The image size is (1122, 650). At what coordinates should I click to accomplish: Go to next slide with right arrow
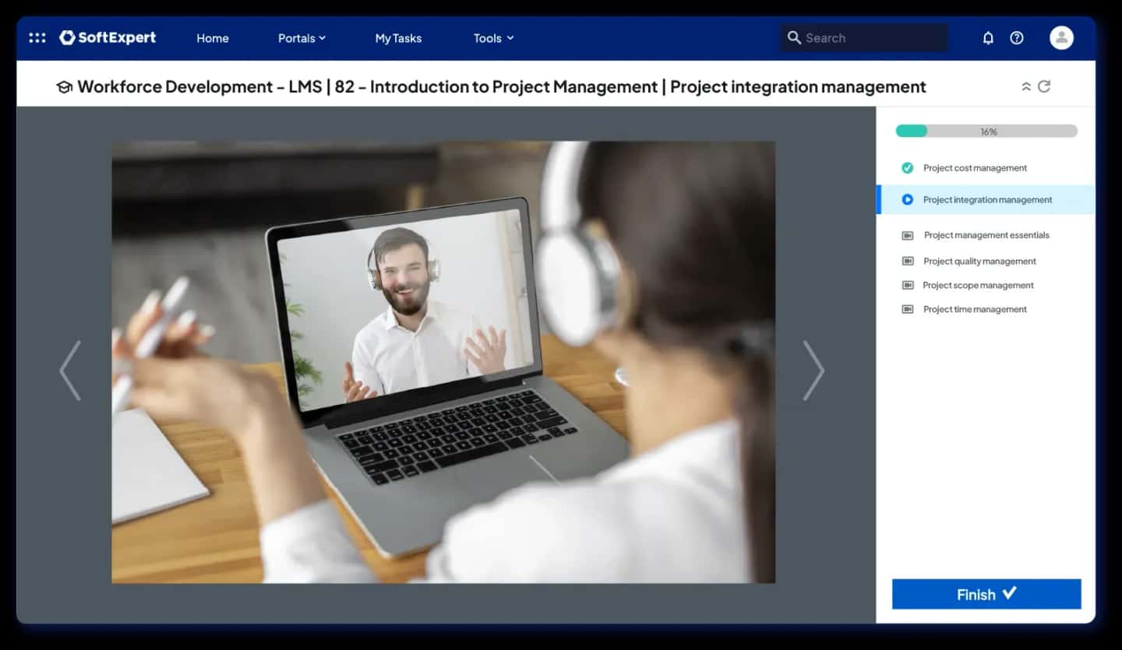click(x=813, y=370)
